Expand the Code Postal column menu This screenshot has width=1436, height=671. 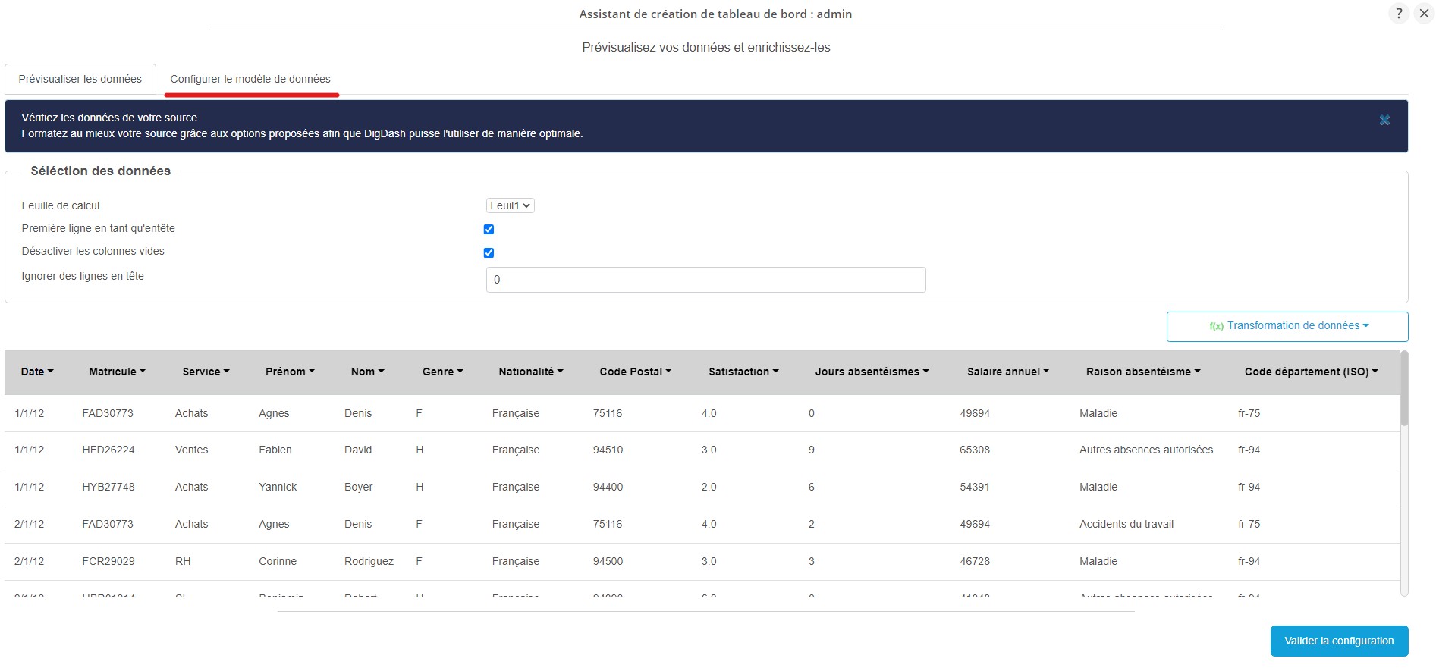(x=635, y=372)
